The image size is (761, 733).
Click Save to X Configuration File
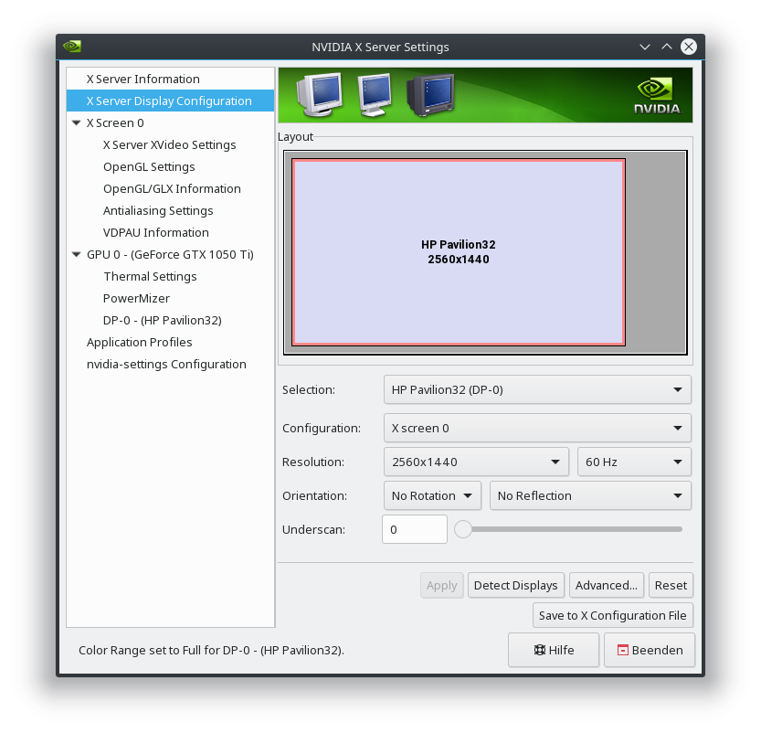[x=612, y=615]
